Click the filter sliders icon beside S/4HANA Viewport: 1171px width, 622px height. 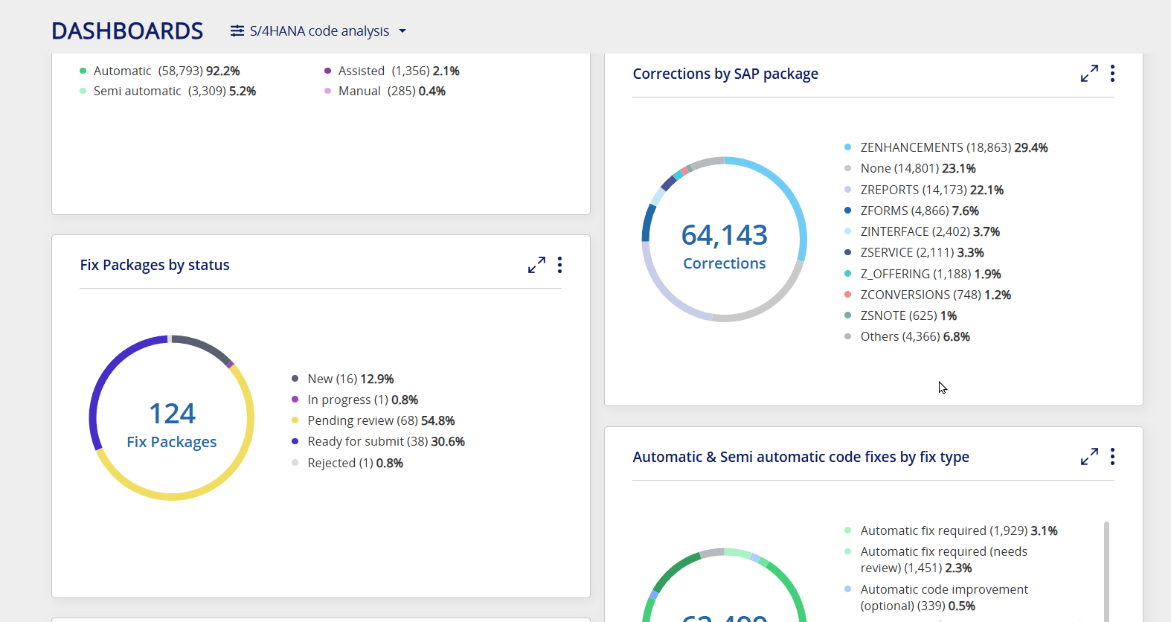coord(237,31)
